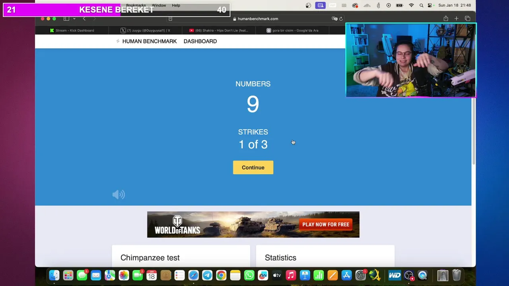Open the HUMAN BENCHMARK home link
Image resolution: width=509 pixels, height=286 pixels.
pyautogui.click(x=150, y=41)
